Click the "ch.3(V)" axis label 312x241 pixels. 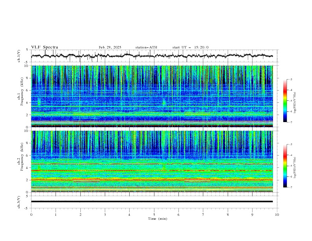tap(19, 202)
